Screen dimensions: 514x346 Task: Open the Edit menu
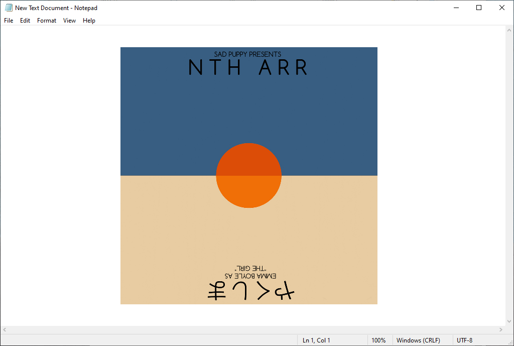coord(25,21)
